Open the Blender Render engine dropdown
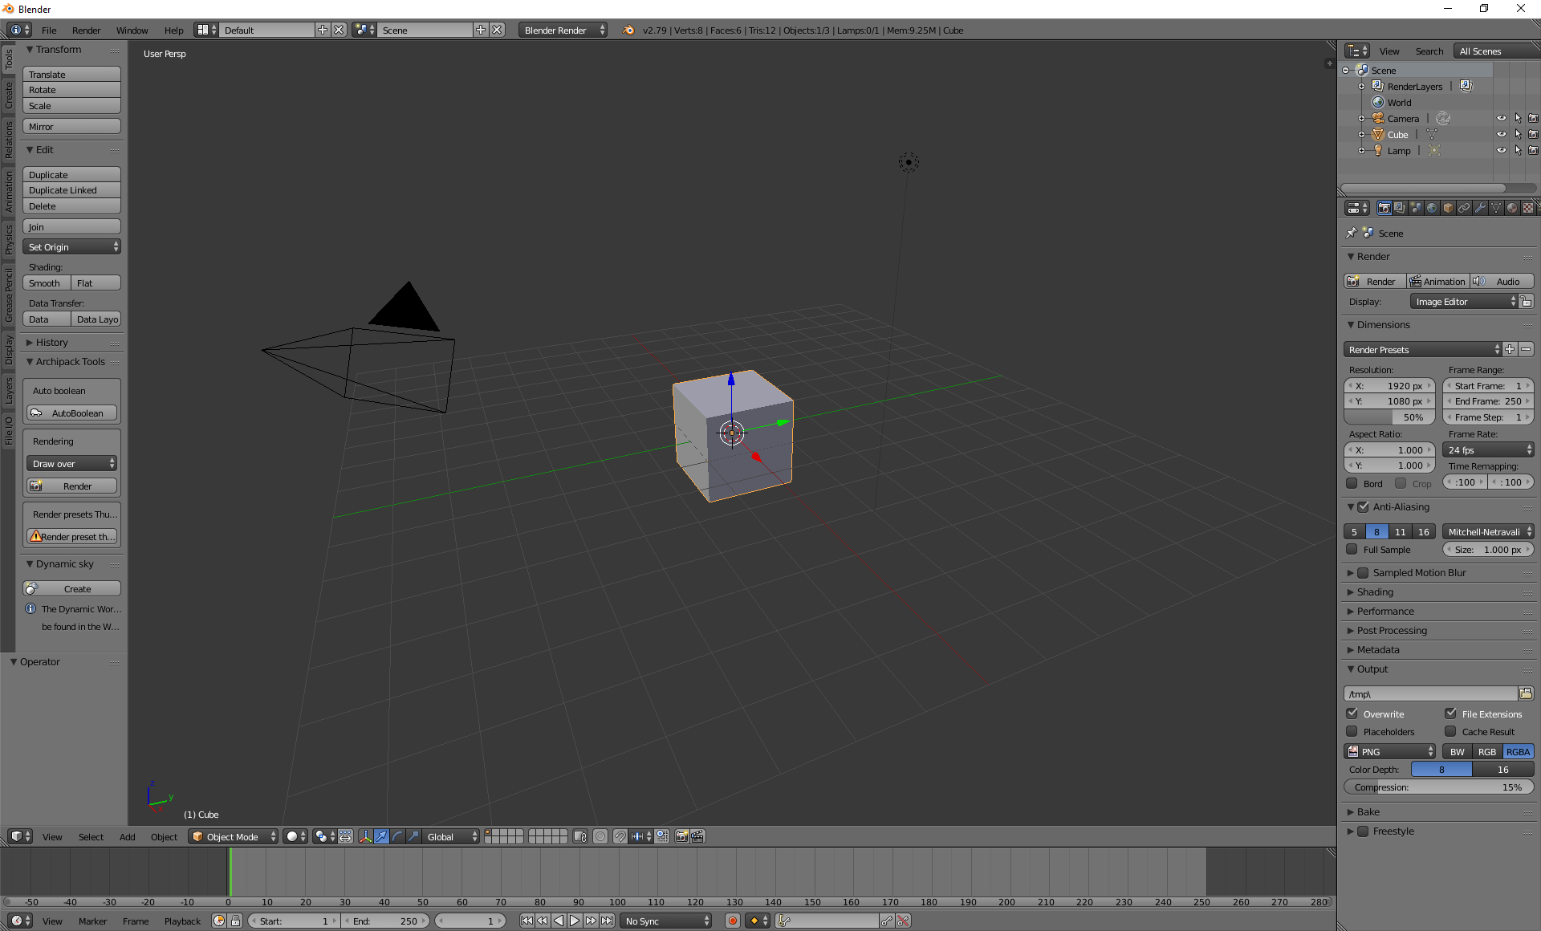Image resolution: width=1541 pixels, height=931 pixels. 563,30
